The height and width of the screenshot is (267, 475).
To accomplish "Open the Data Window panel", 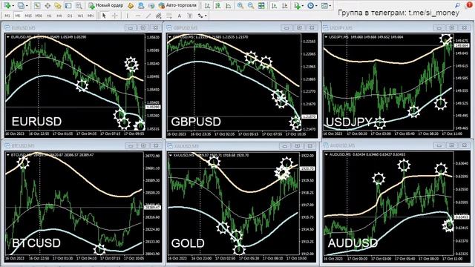I will pos(47,5).
